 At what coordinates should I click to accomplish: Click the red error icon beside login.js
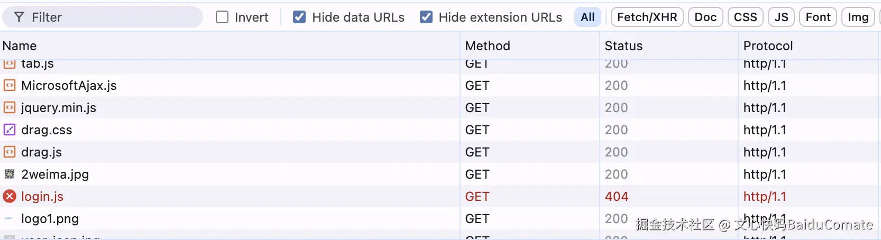(x=10, y=196)
